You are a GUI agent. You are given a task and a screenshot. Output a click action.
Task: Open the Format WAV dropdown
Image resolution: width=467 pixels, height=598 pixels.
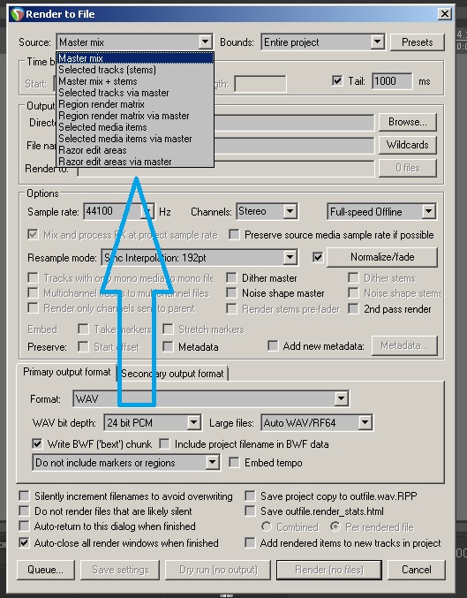tap(211, 399)
